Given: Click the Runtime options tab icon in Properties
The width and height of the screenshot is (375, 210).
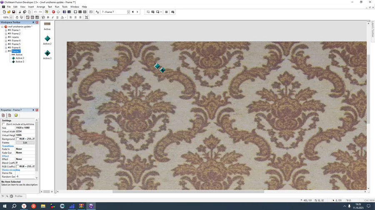Looking at the screenshot, I should click(x=10, y=115).
